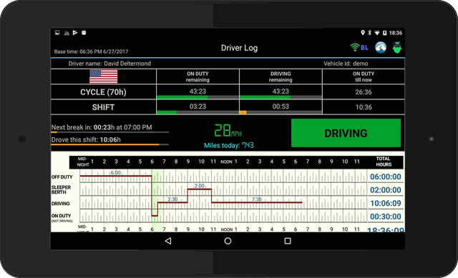Tap the location pin status icon
Screen dimensions: 458x278
point(363,33)
